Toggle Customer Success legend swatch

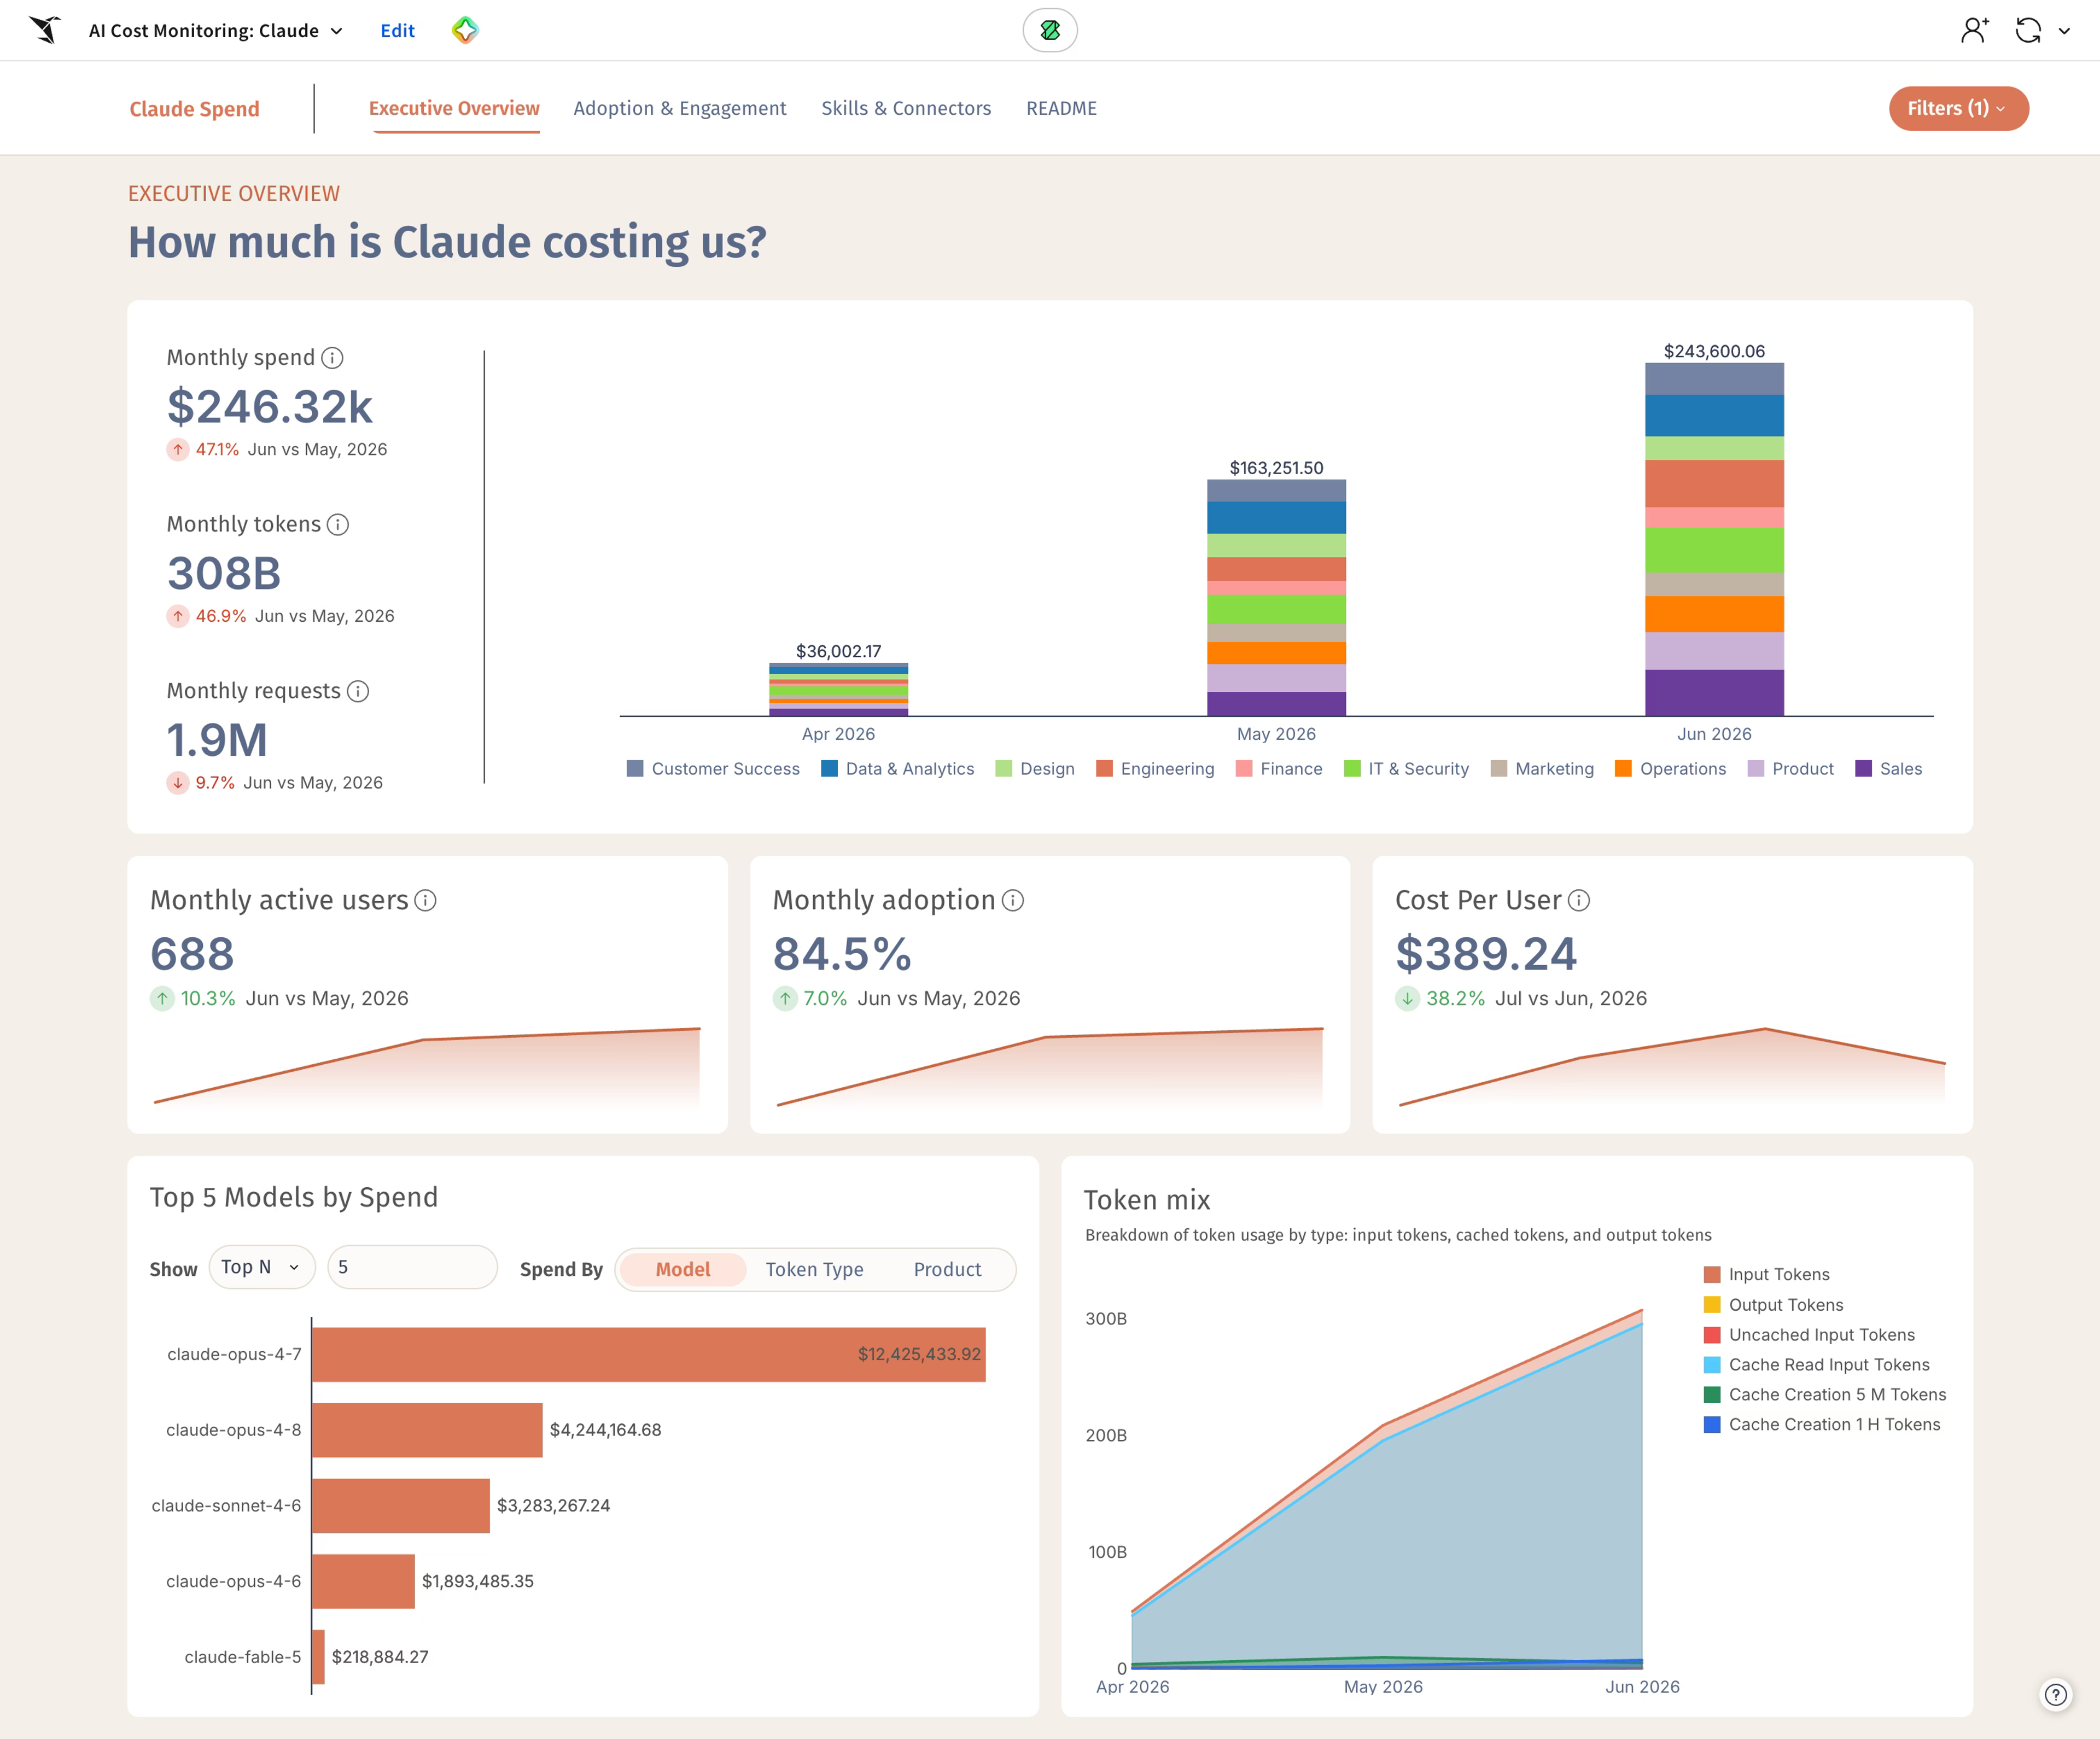(x=635, y=769)
